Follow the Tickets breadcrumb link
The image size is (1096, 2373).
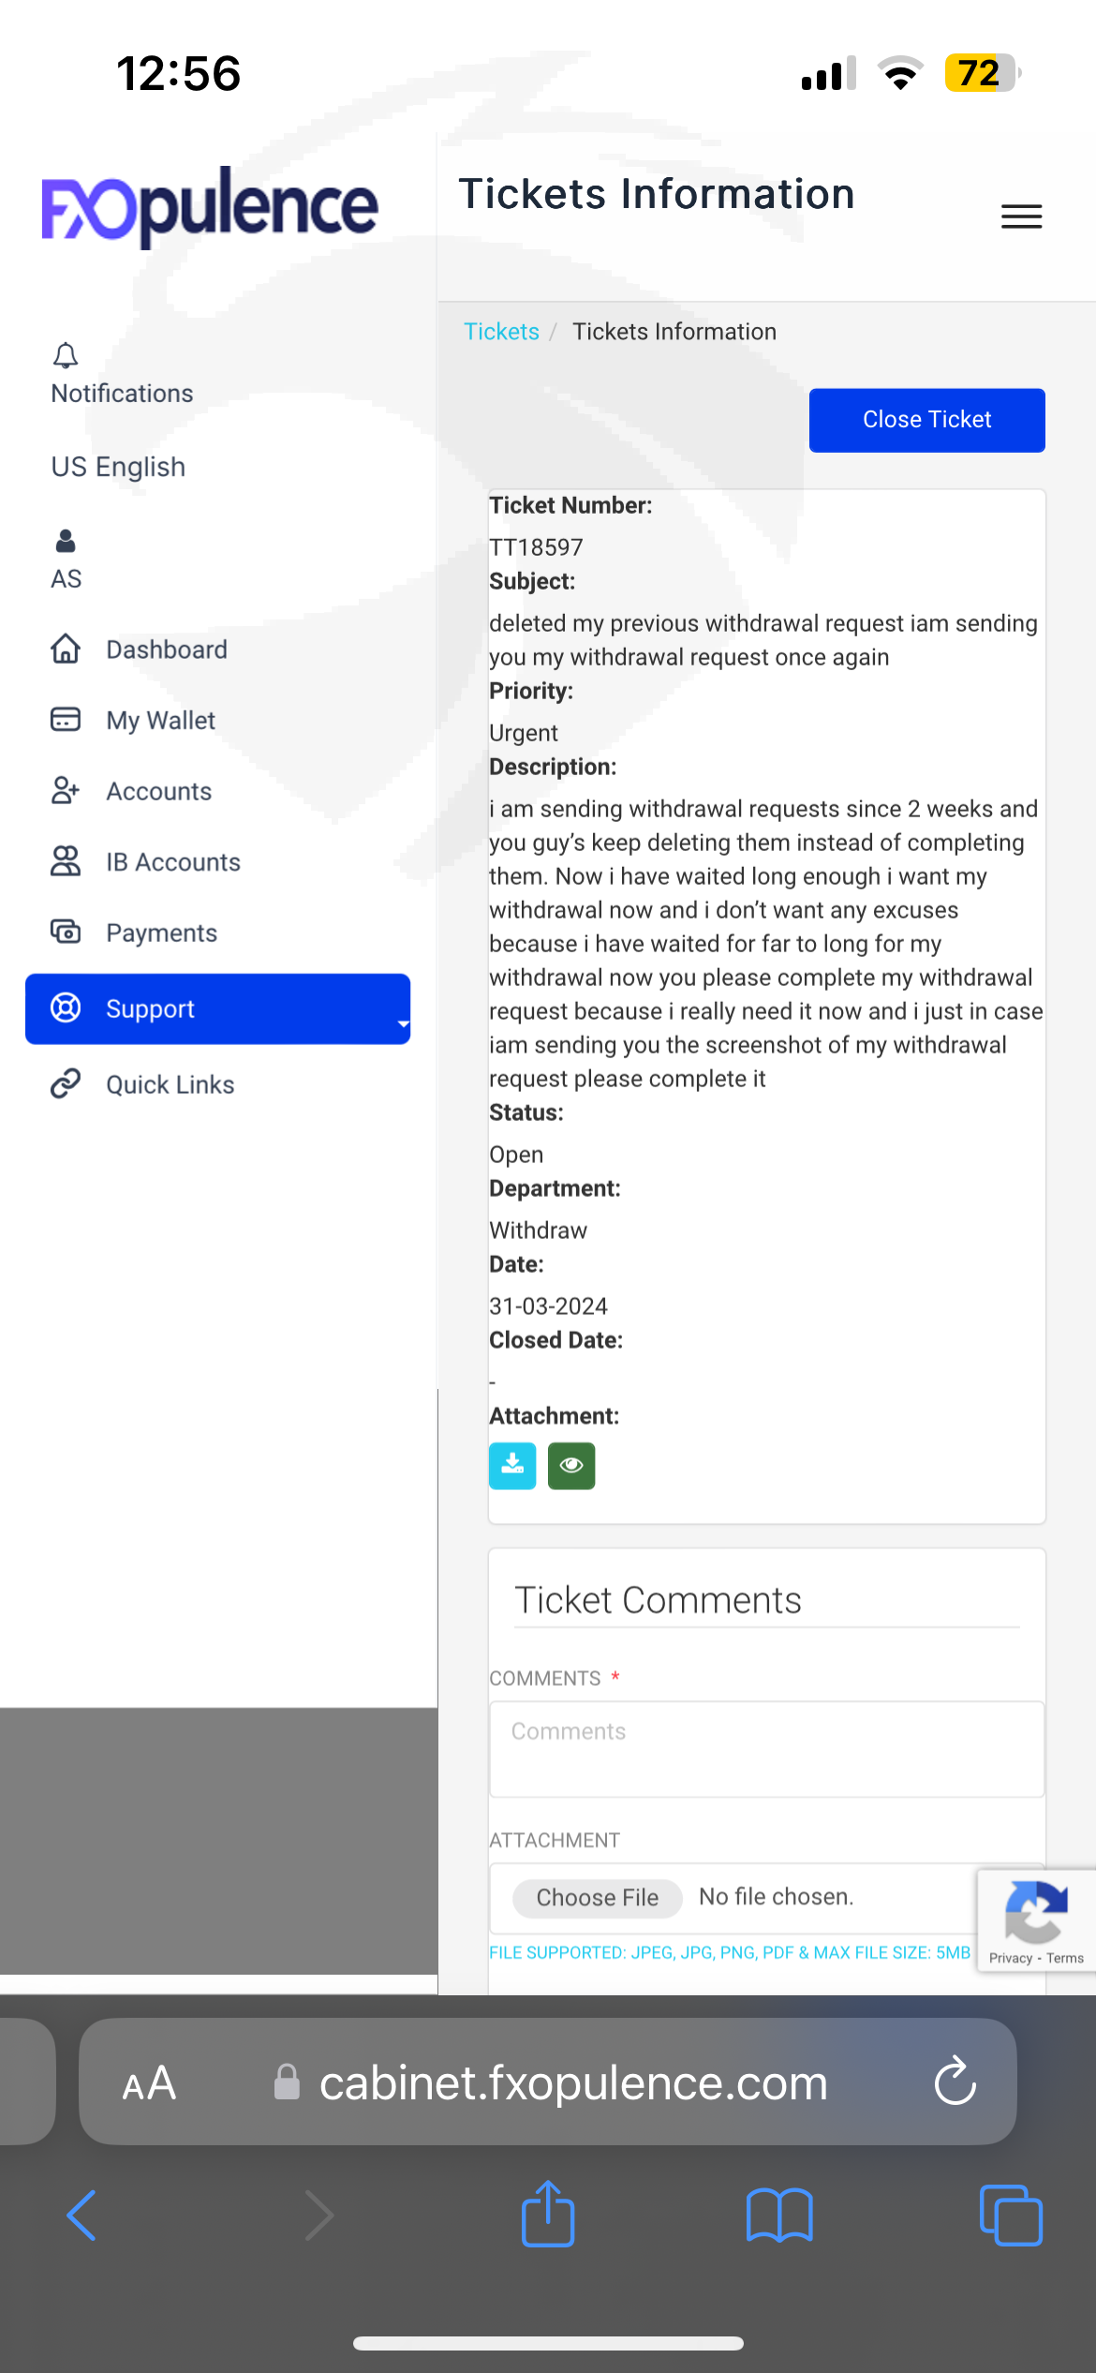pos(501,332)
